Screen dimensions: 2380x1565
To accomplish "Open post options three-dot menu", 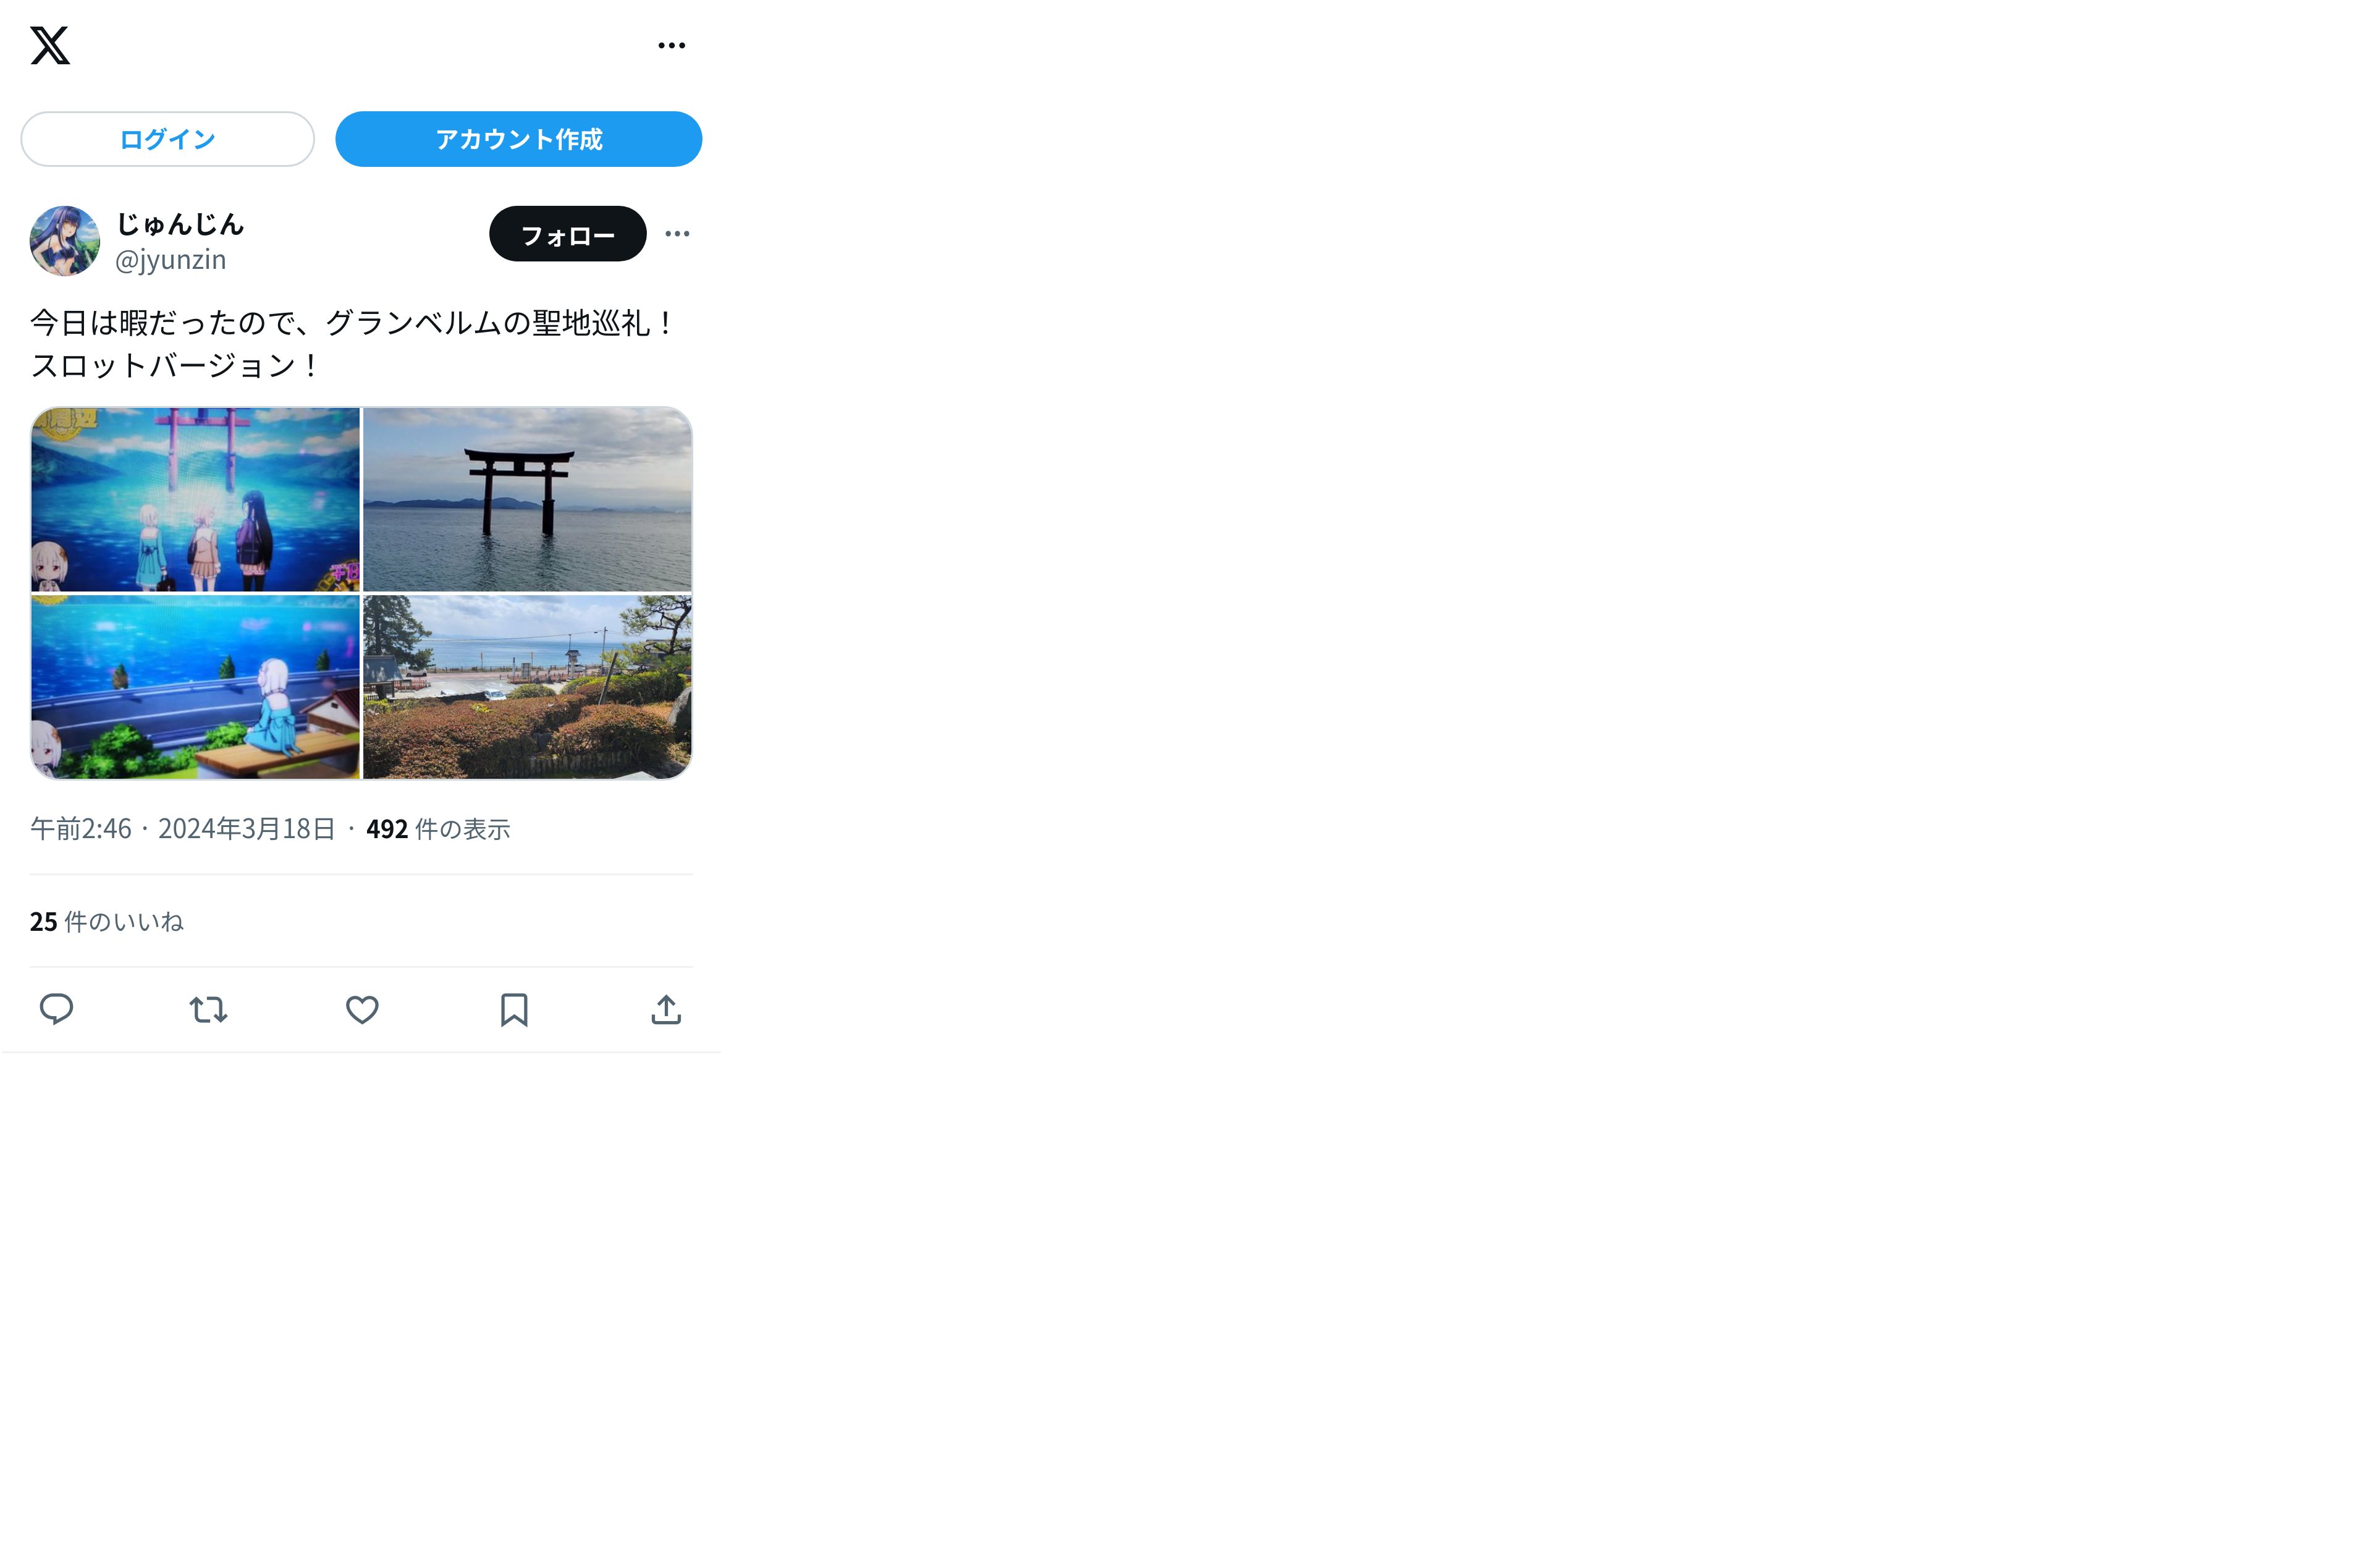I will tap(677, 233).
